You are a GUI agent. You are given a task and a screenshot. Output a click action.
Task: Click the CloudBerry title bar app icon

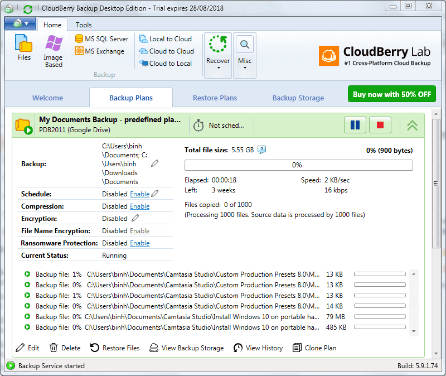click(x=9, y=9)
